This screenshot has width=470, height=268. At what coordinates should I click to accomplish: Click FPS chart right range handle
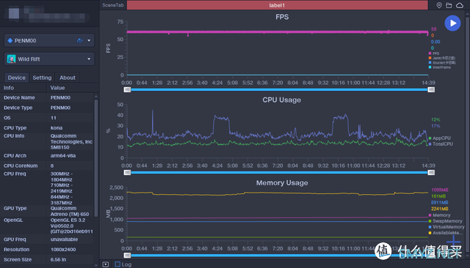[431, 89]
